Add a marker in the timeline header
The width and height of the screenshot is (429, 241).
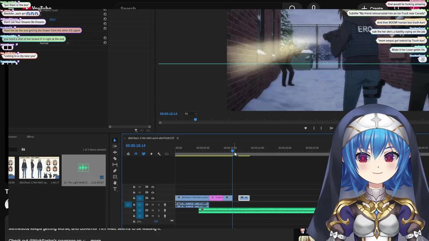[x=151, y=154]
